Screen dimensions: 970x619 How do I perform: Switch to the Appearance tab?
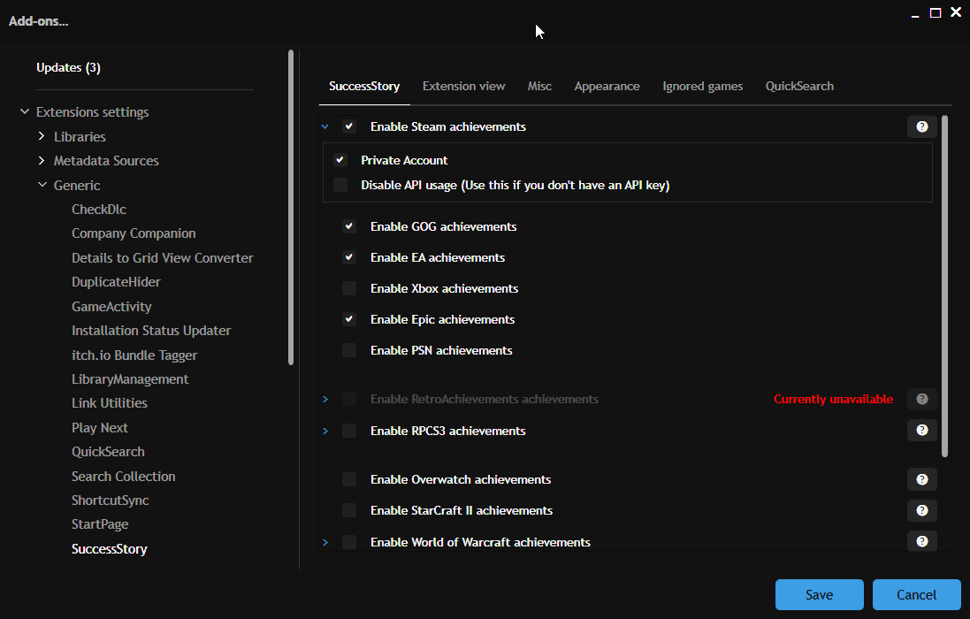607,86
